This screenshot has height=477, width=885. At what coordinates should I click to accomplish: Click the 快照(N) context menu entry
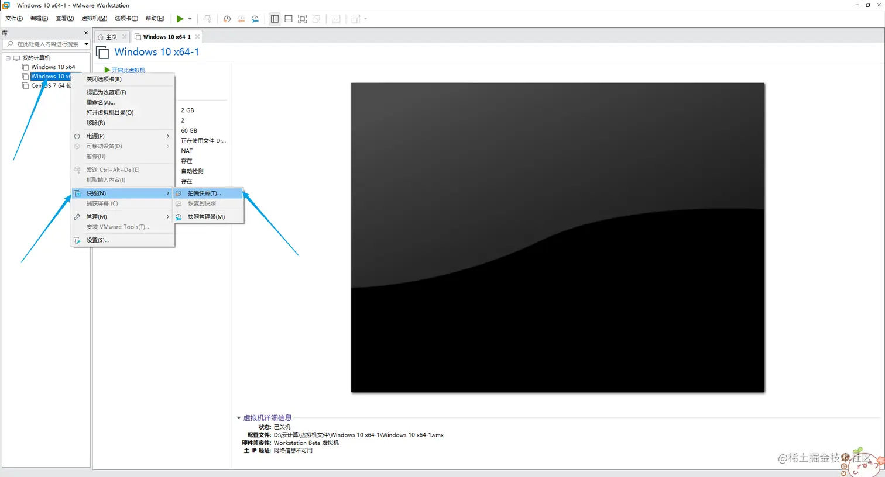point(123,193)
